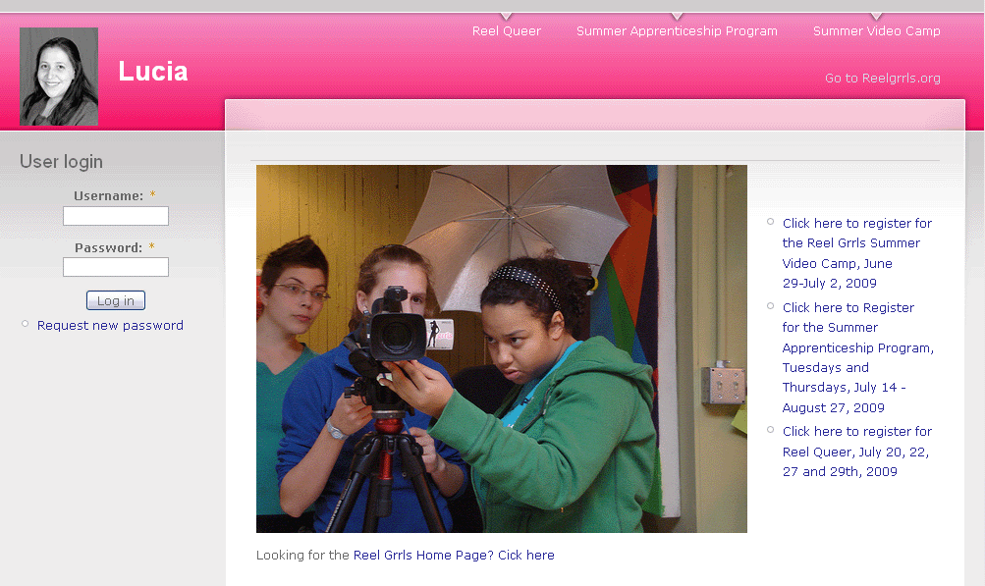Click the Username: label text
The height and width of the screenshot is (586, 985).
[x=109, y=196]
